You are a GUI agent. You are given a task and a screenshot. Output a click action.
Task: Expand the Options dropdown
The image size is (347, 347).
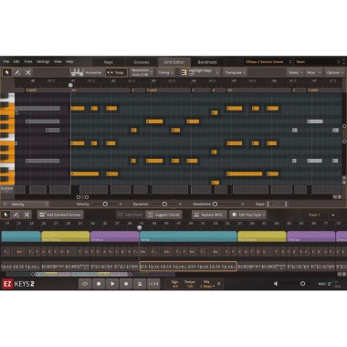pyautogui.click(x=334, y=72)
